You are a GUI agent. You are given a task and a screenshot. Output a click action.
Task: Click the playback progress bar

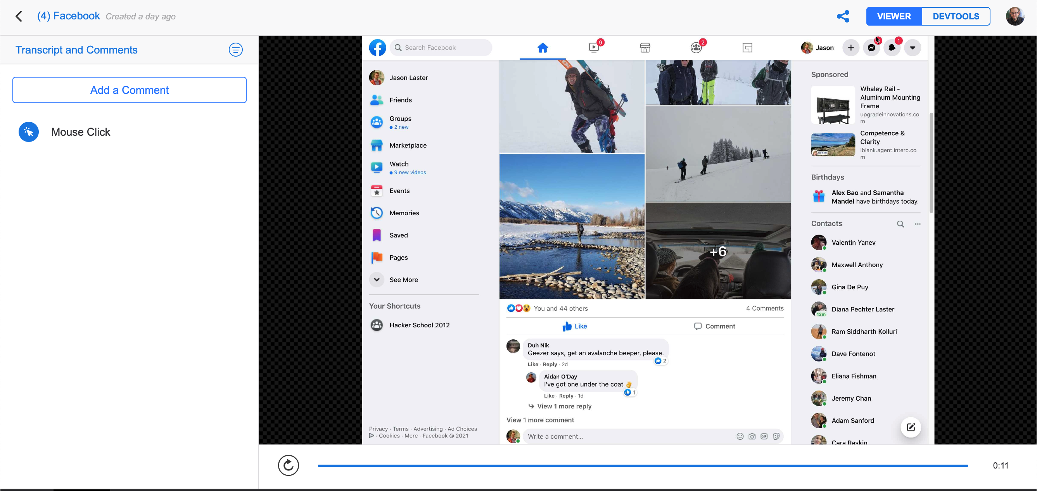[643, 466]
